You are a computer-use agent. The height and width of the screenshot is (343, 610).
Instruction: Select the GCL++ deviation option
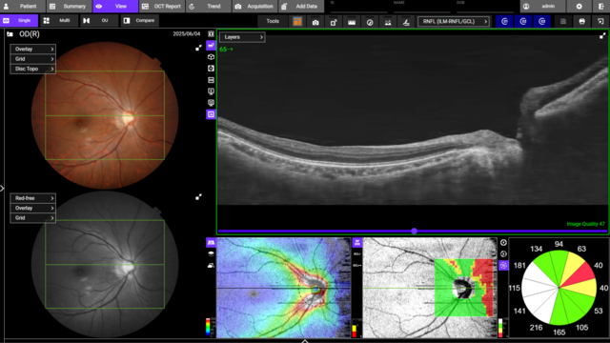(x=357, y=265)
